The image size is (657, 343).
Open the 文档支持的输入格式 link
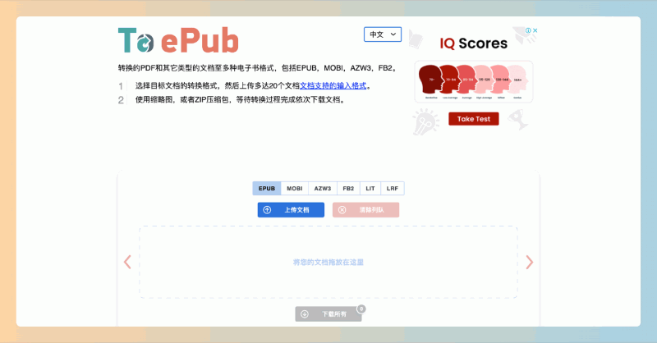[333, 85]
